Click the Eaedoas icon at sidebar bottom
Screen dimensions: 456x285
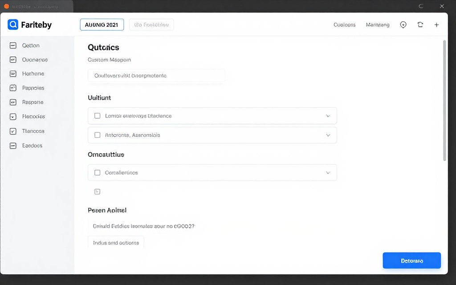coord(14,145)
